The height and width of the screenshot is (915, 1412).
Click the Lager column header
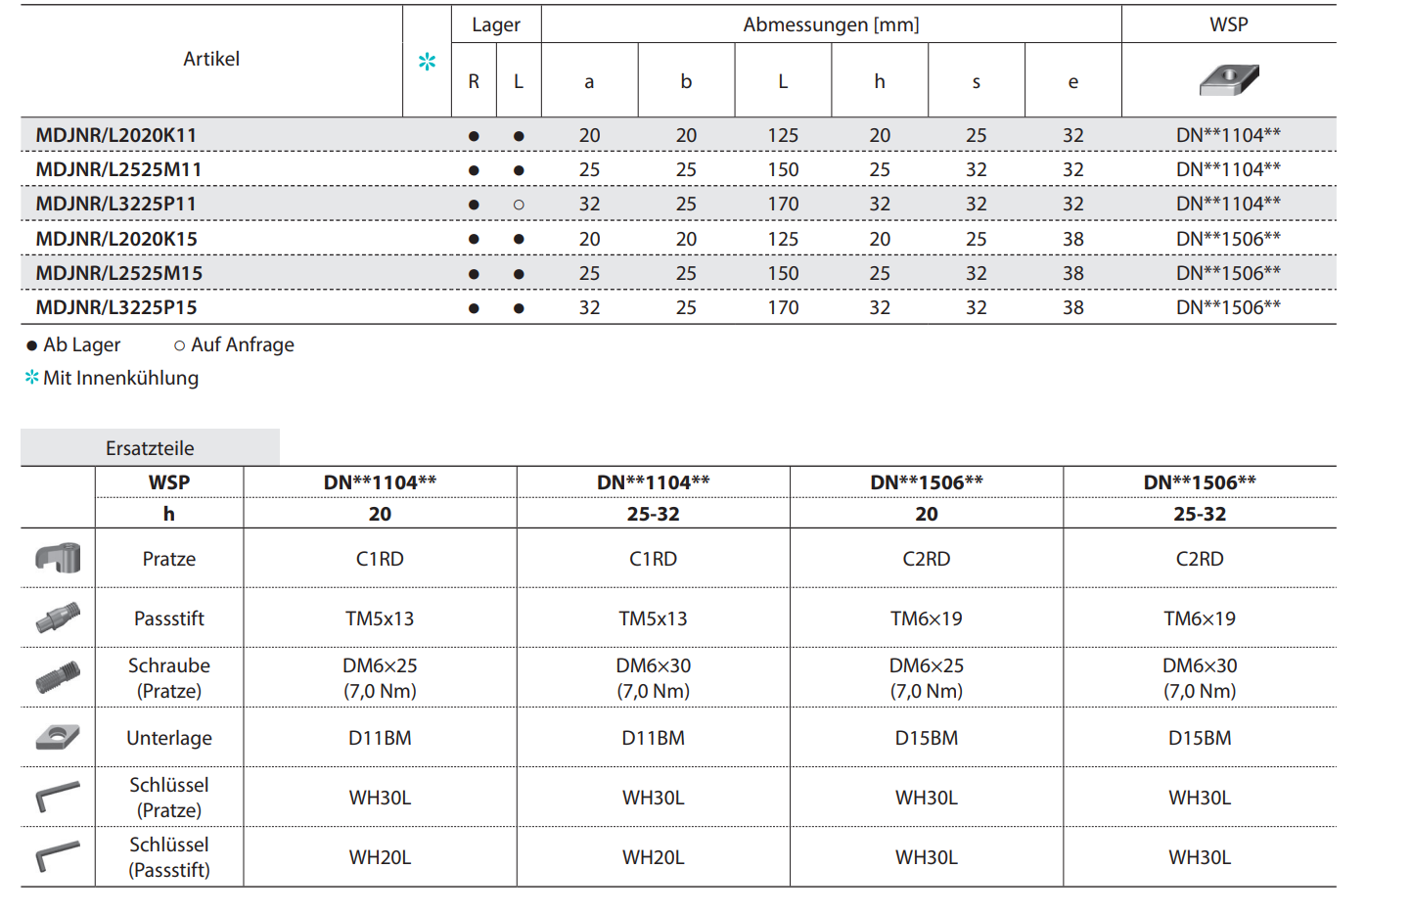pyautogui.click(x=496, y=24)
